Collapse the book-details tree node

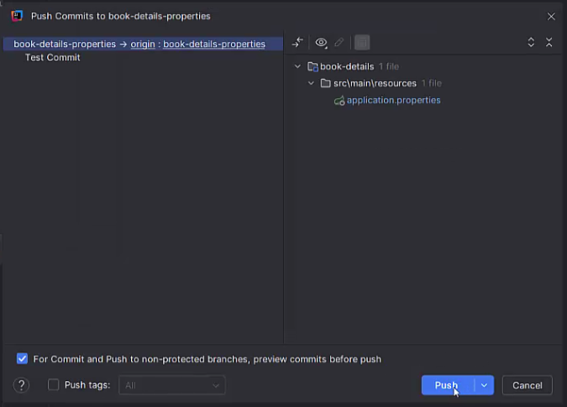pos(297,66)
